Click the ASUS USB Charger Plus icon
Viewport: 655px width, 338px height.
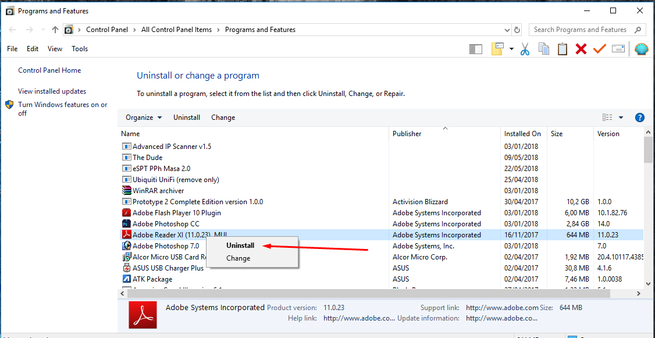[x=127, y=268]
